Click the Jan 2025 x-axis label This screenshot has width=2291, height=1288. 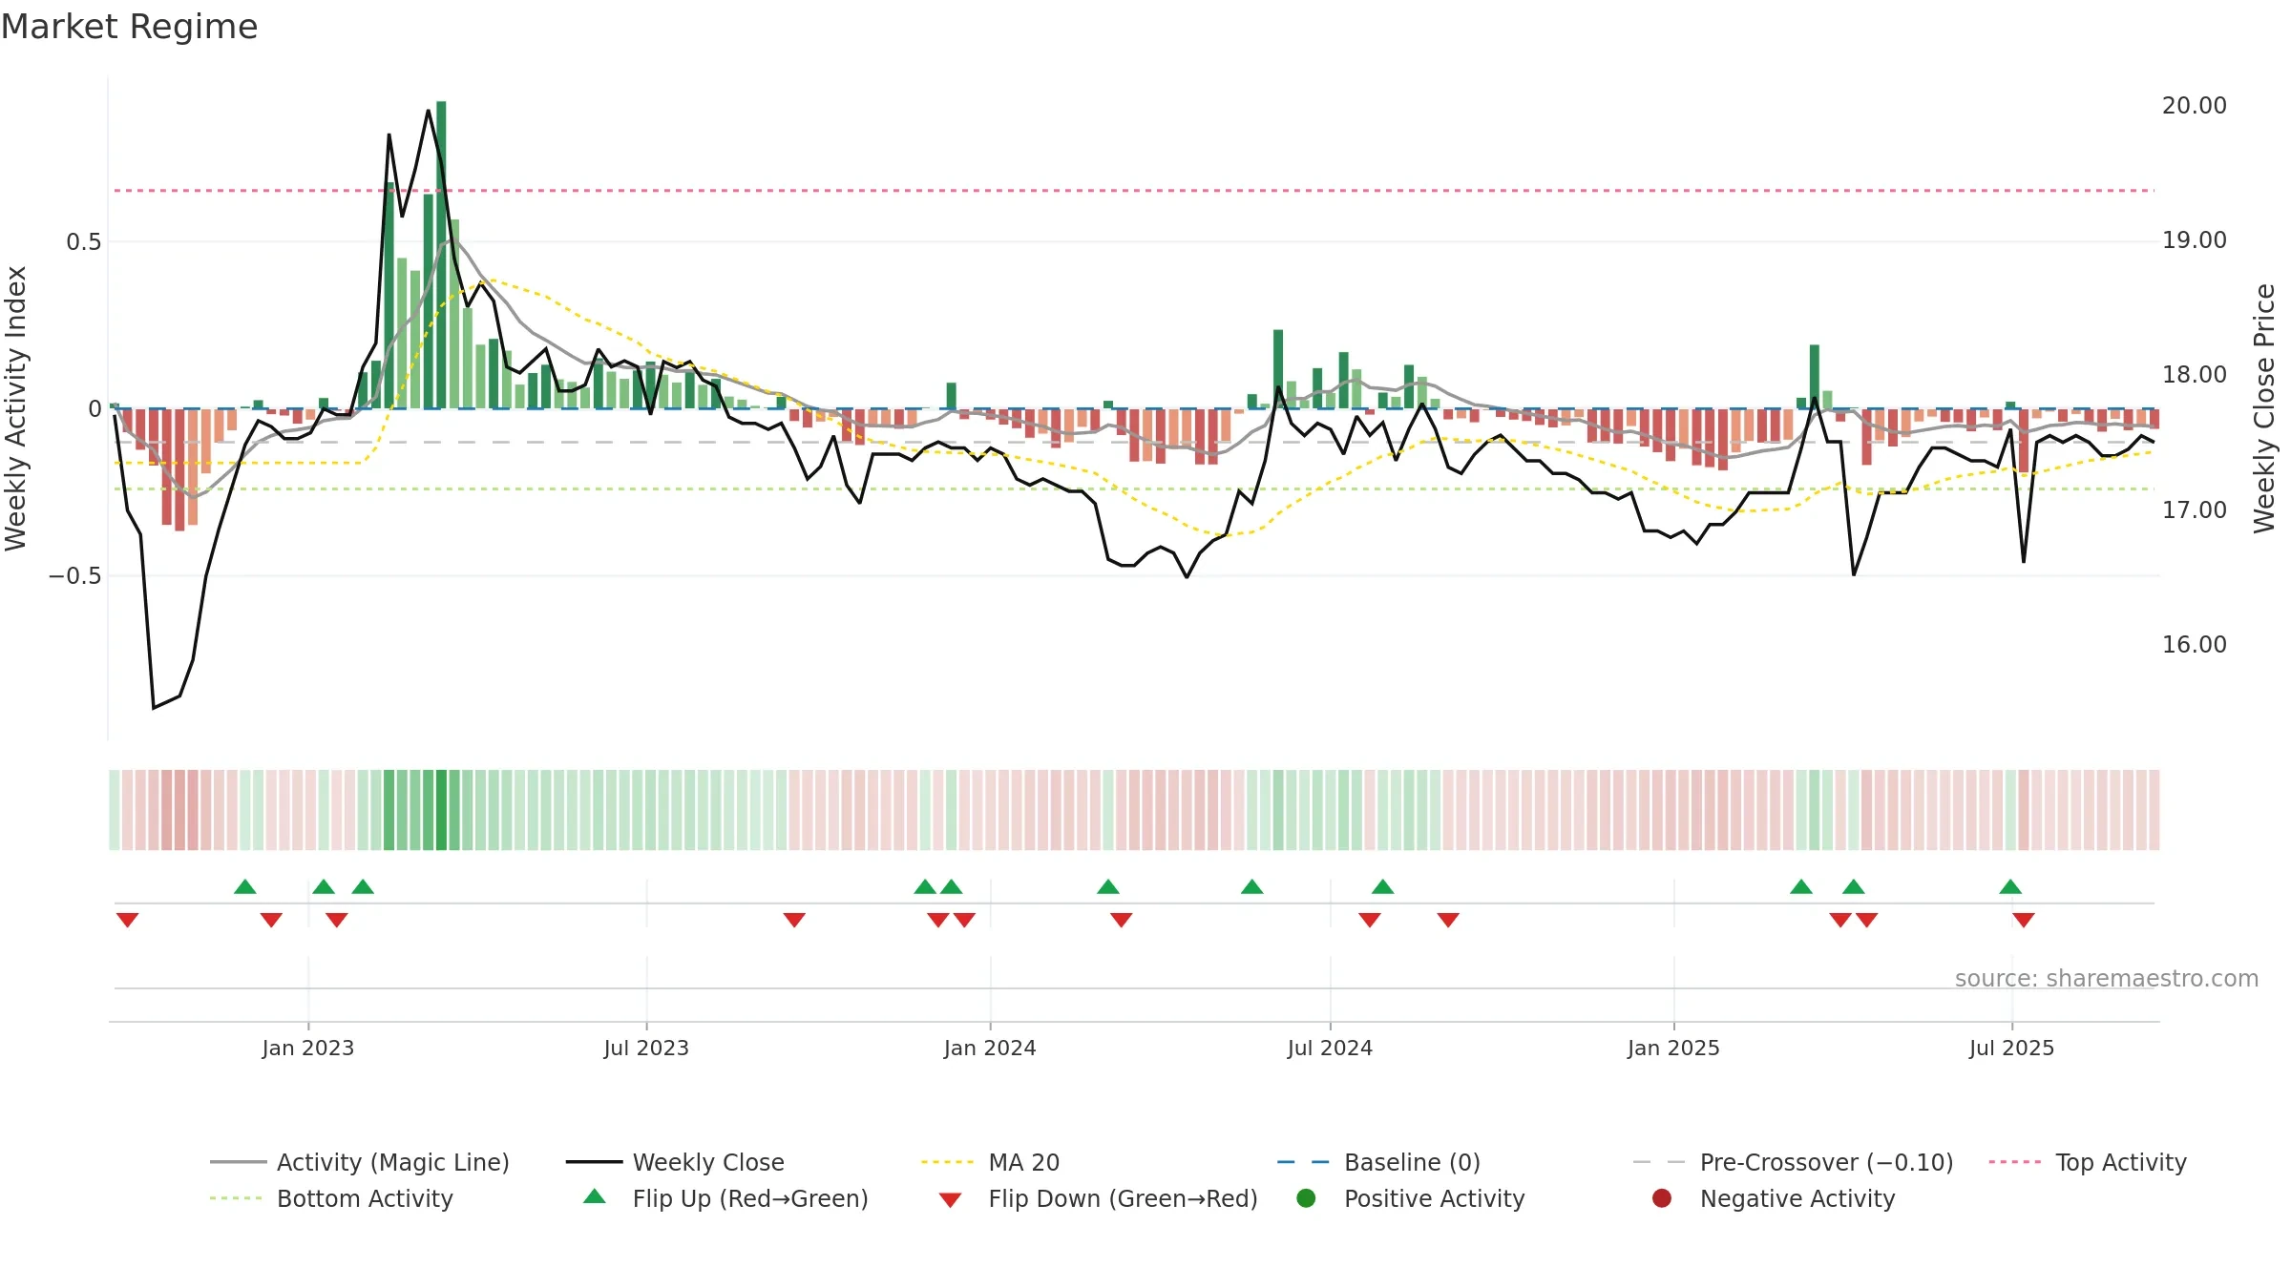[1673, 1048]
